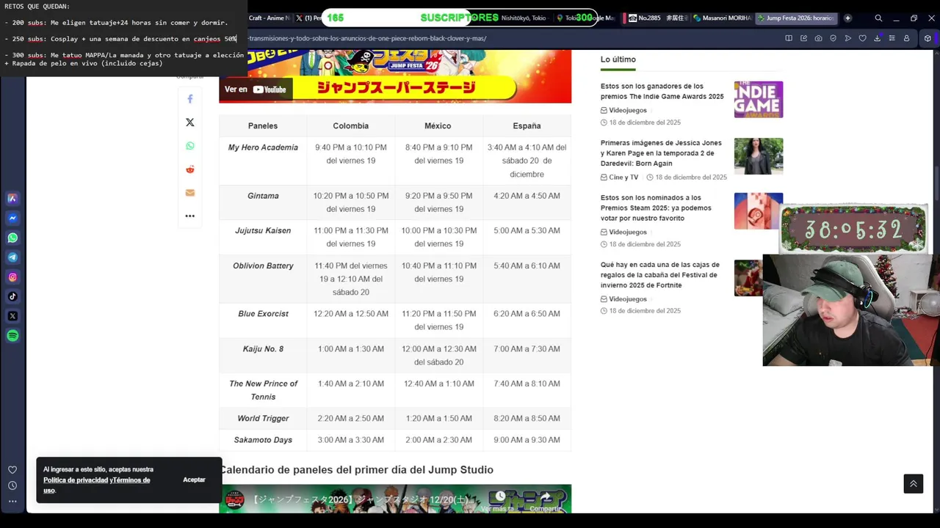Image resolution: width=940 pixels, height=528 pixels.
Task: Select the 'Jump Festa 2026: horarios' tab
Action: [796, 18]
